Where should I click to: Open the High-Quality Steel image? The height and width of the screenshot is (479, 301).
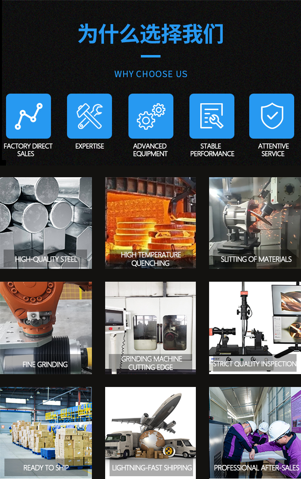(46, 223)
